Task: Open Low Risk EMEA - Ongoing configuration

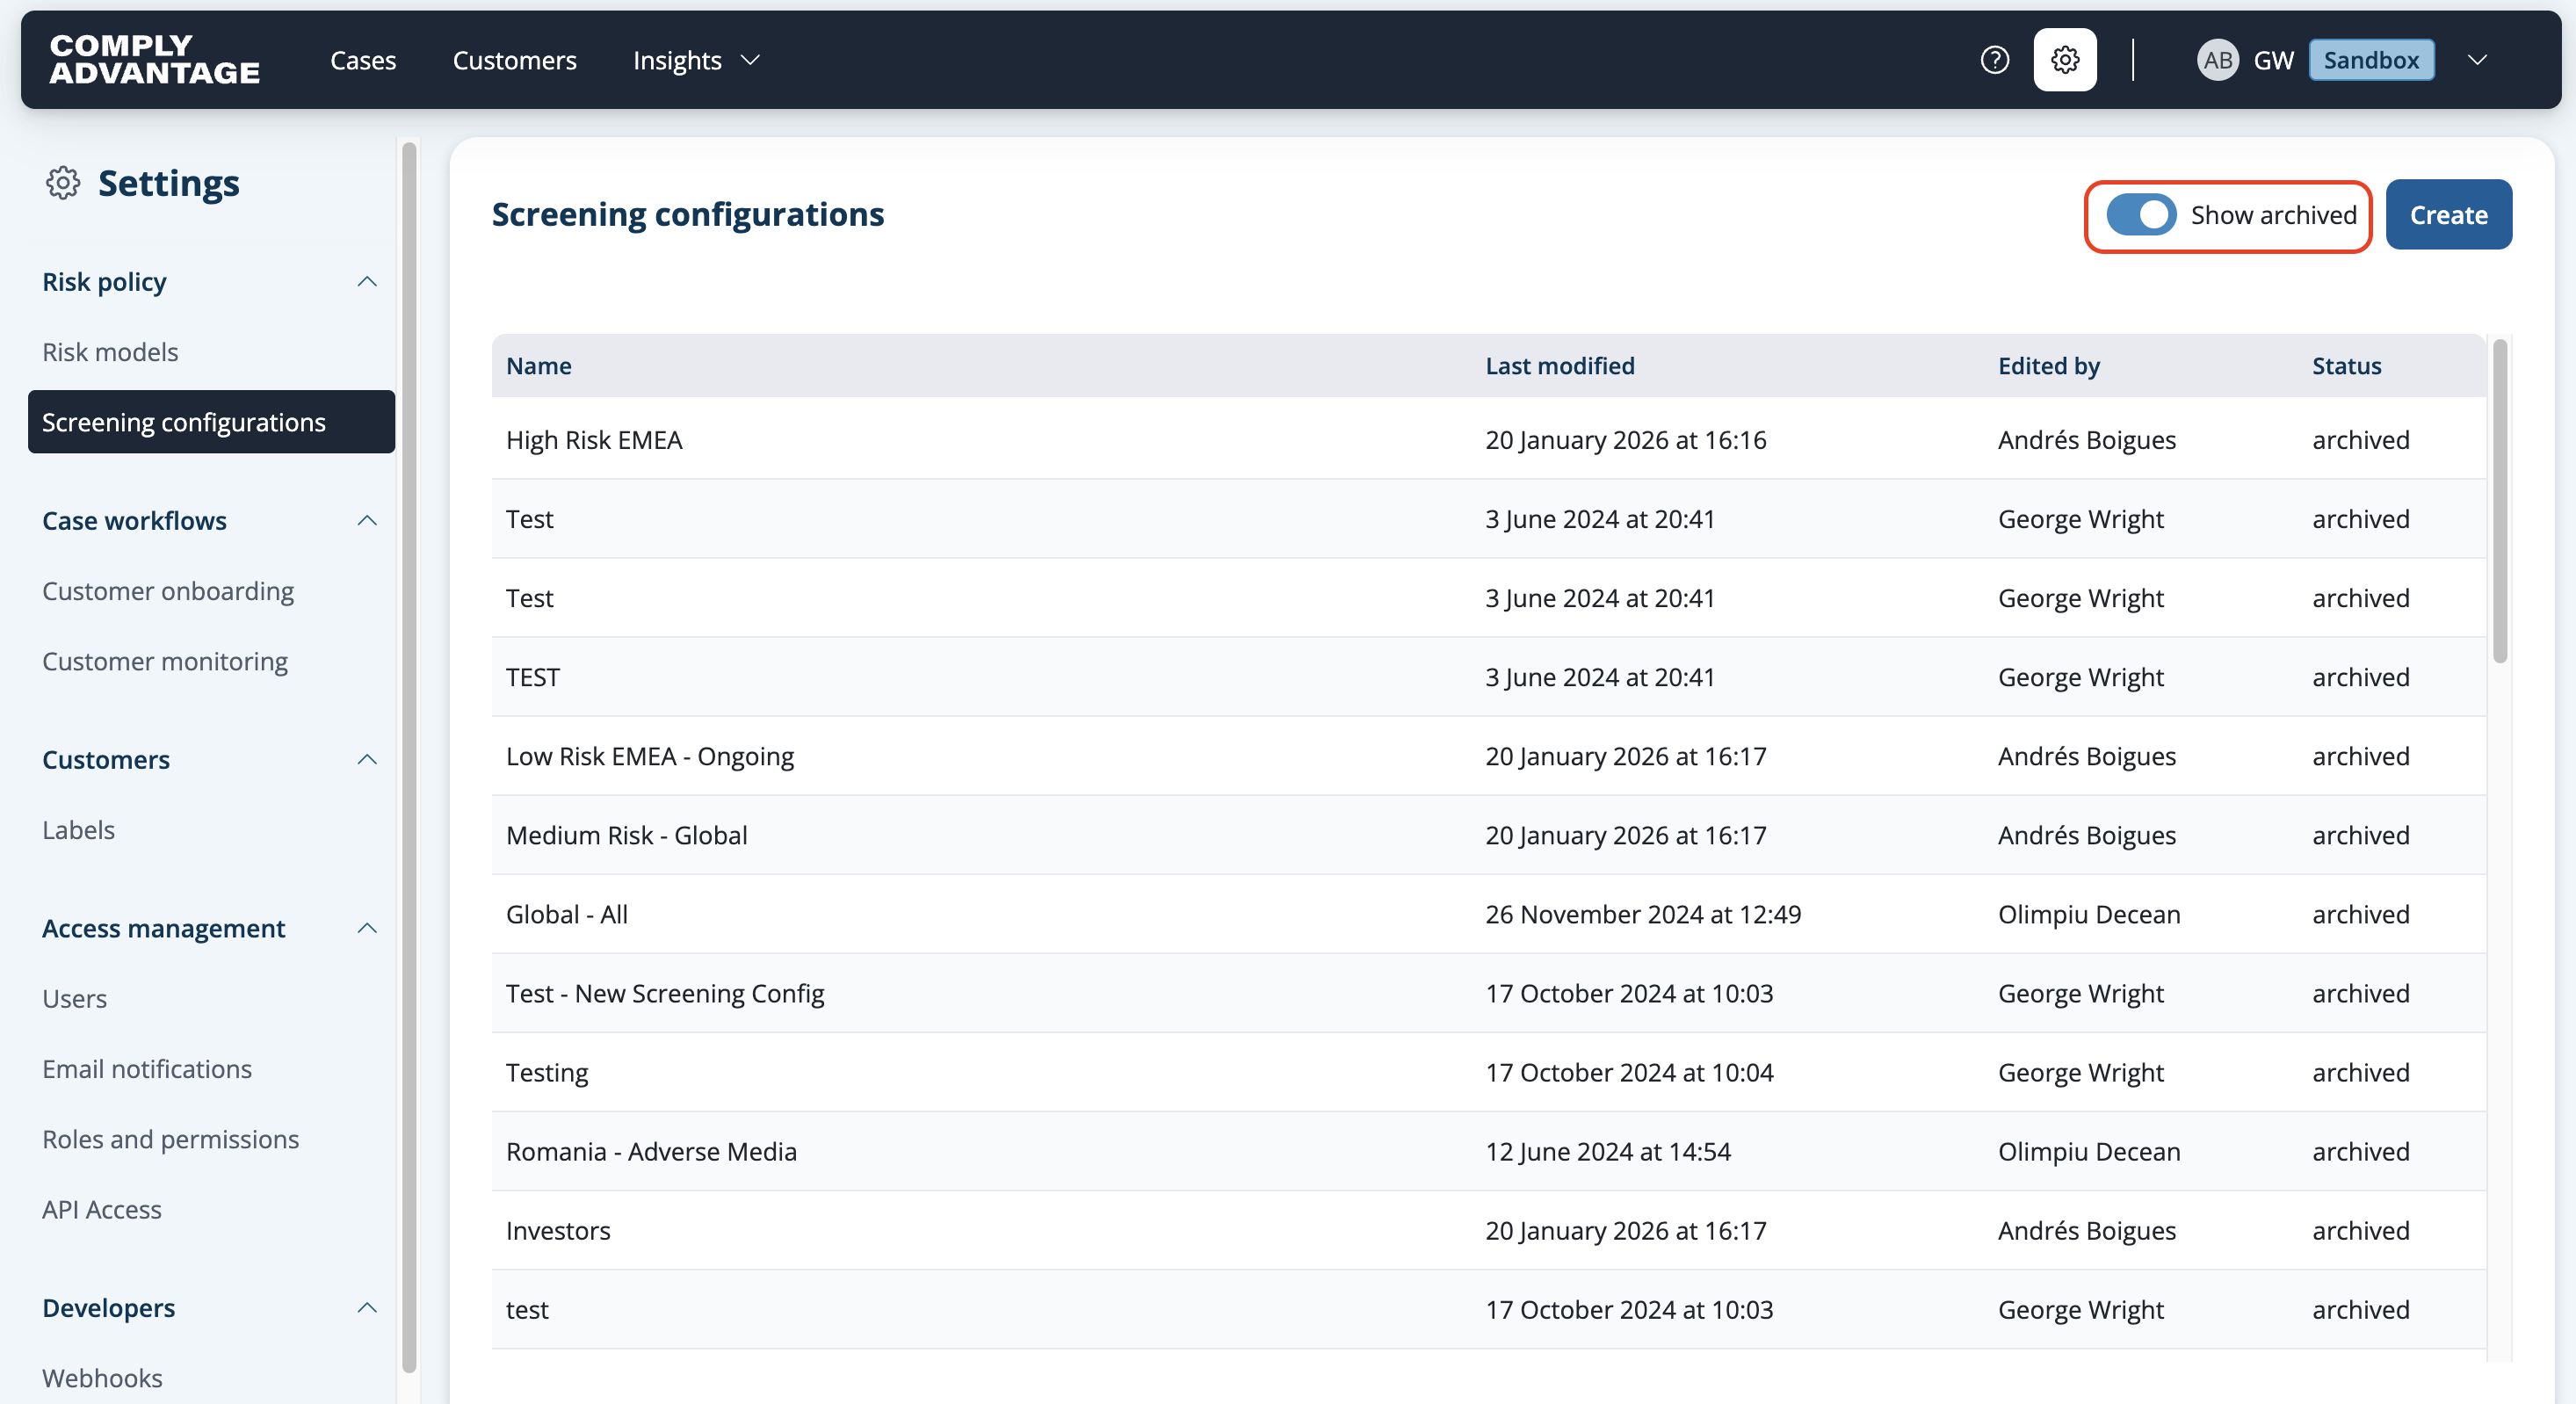Action: tap(1489, 756)
